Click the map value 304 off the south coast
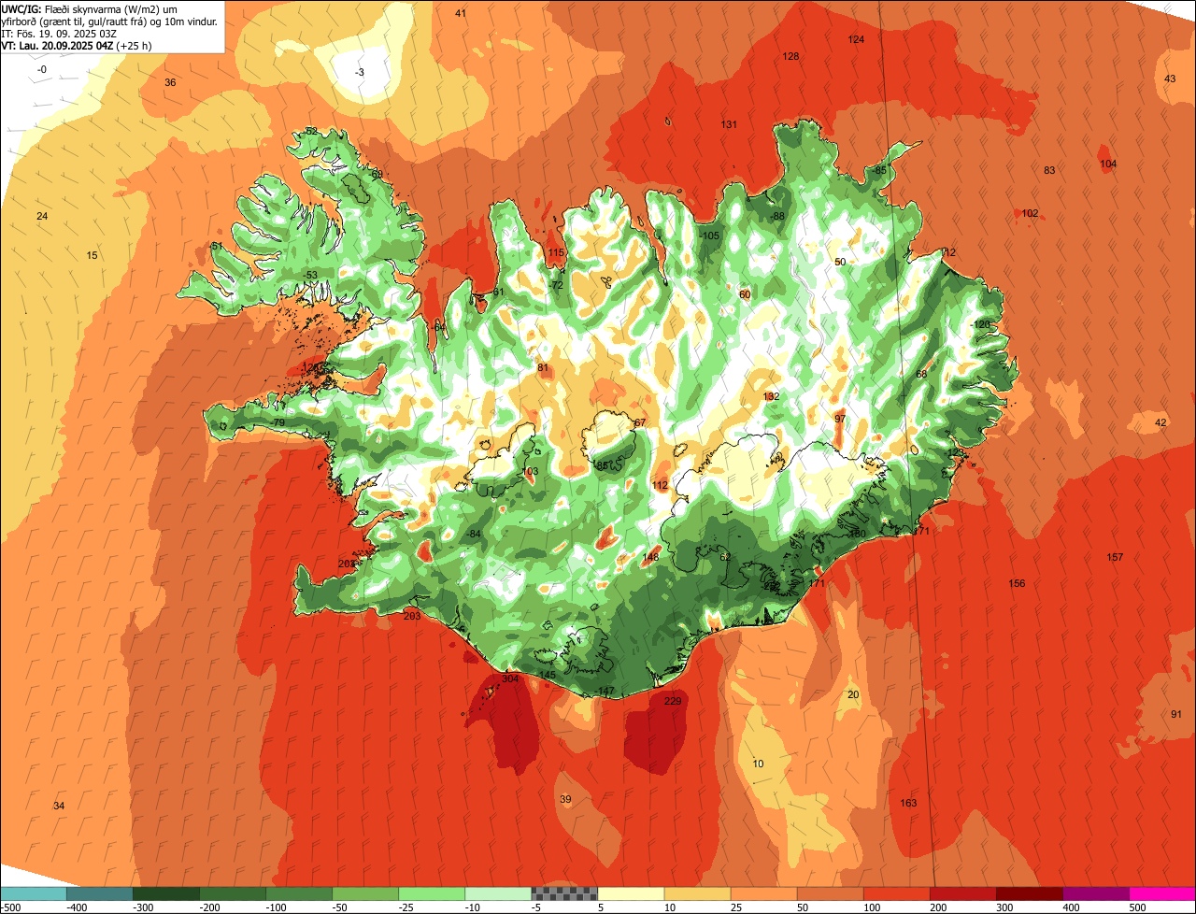Screen dimensions: 1196x914 pos(510,679)
